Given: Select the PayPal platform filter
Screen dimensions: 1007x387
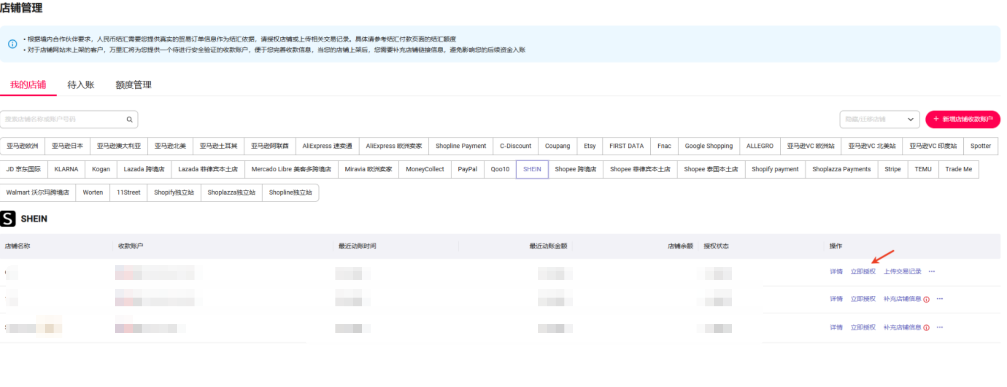Looking at the screenshot, I should (467, 169).
